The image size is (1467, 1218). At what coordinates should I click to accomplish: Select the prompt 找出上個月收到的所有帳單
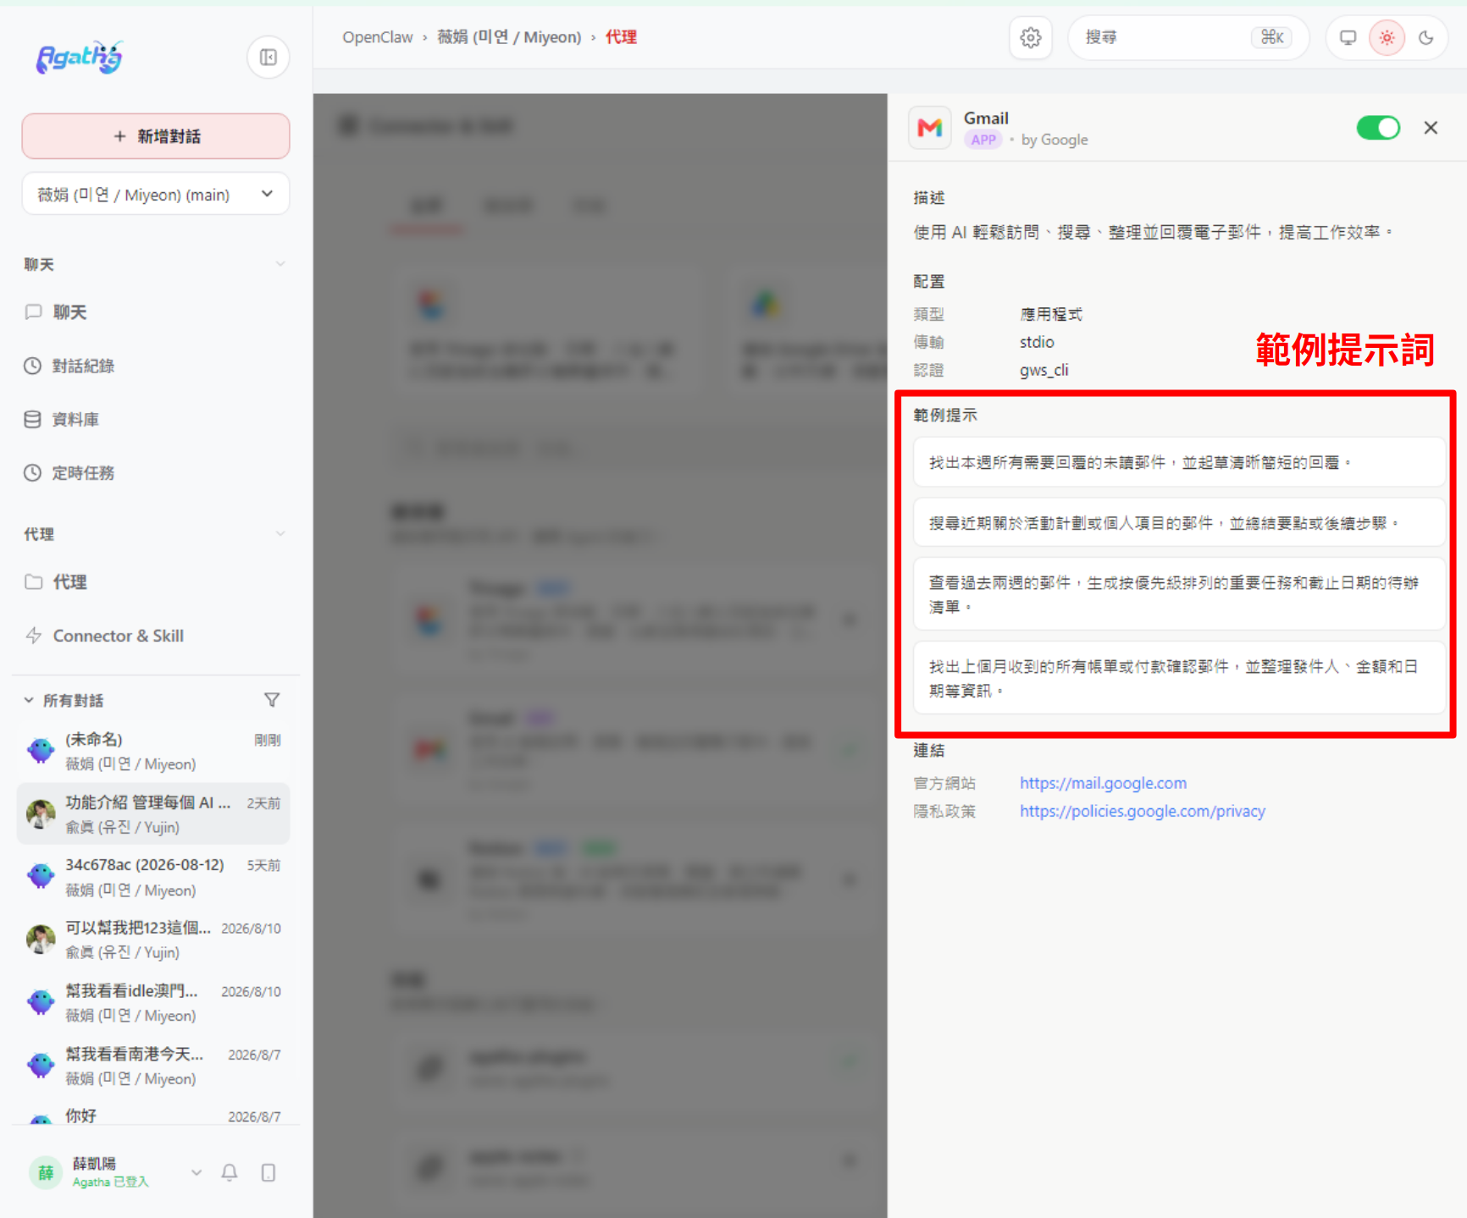pos(1178,679)
